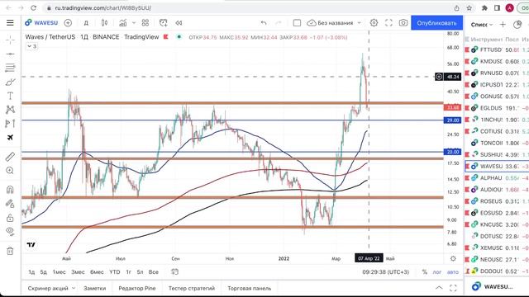
Task: Open the indicators icon in top toolbar
Action: (x=123, y=22)
